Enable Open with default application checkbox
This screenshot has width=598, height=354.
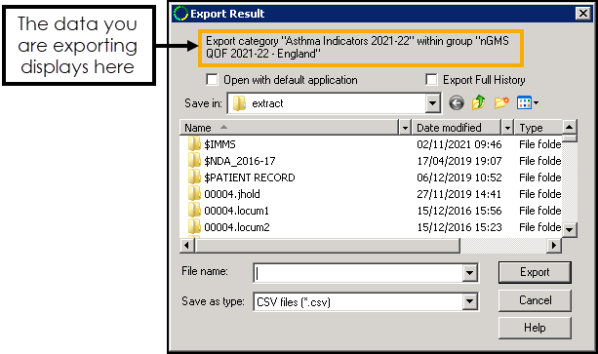[x=212, y=80]
